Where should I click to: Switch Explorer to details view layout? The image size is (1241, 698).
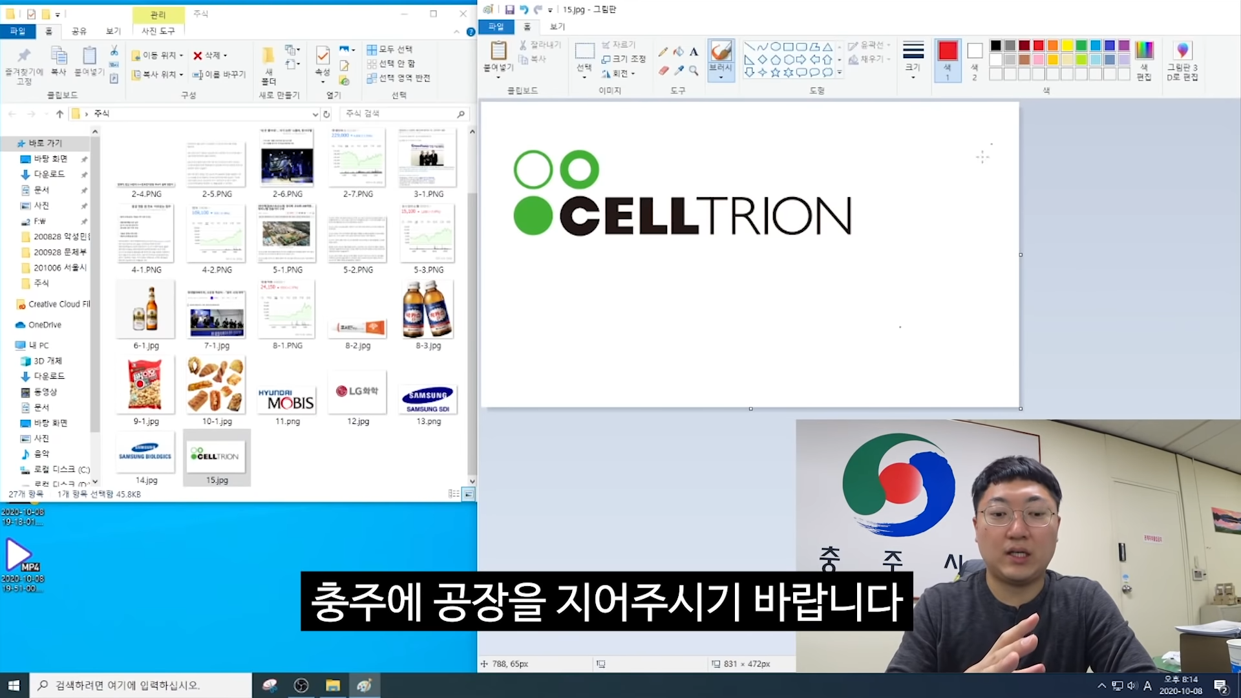pos(454,494)
